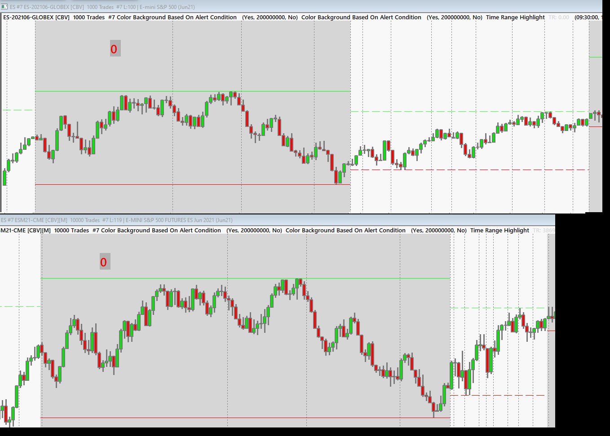
Task: Click the top ES-202106-GLOBEX chart window icon
Action: 4,7
